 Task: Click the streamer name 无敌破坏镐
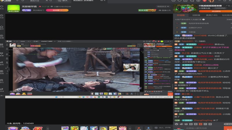pos(29,6)
